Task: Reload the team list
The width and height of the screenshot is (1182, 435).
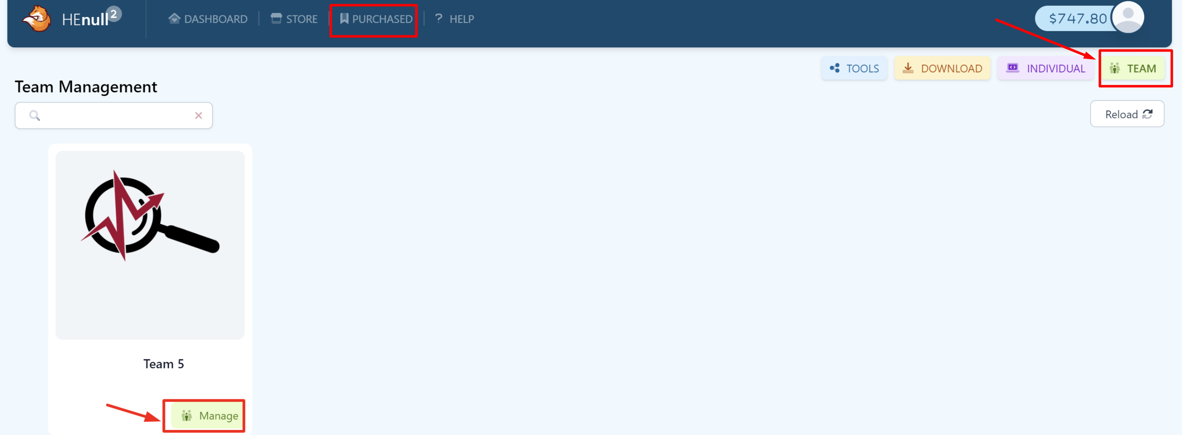Action: pos(1126,114)
